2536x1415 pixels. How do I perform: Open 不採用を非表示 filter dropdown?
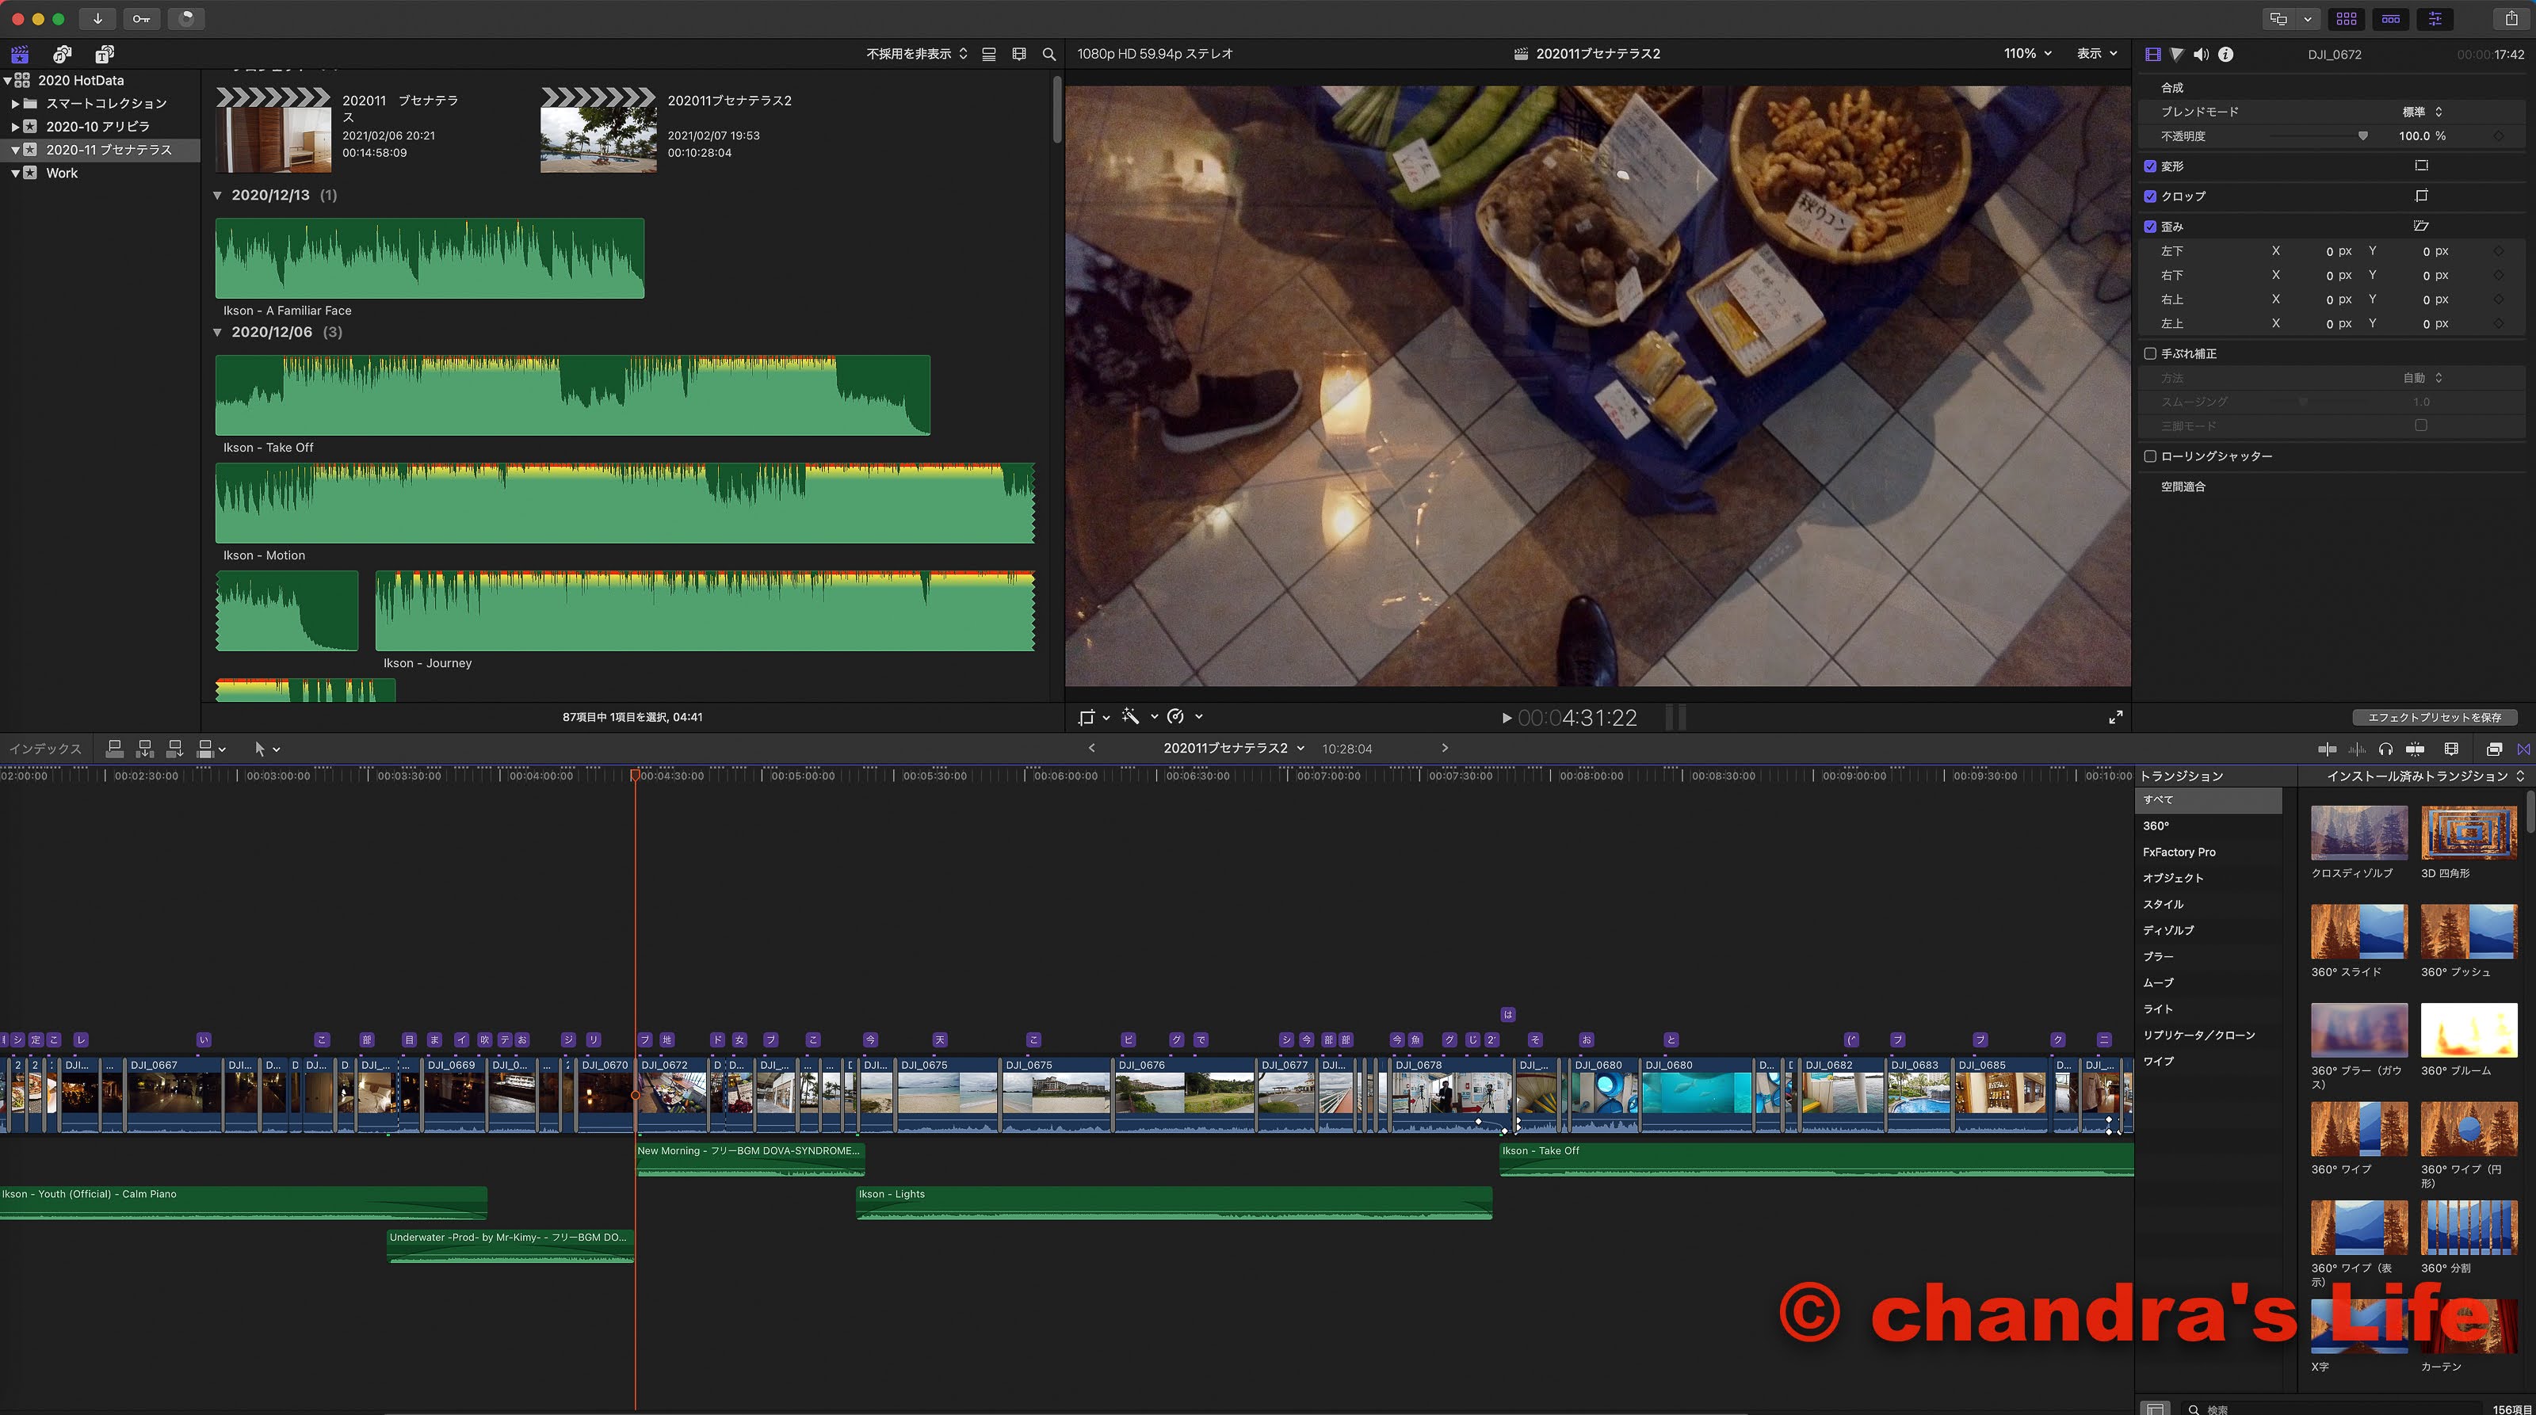(x=917, y=54)
